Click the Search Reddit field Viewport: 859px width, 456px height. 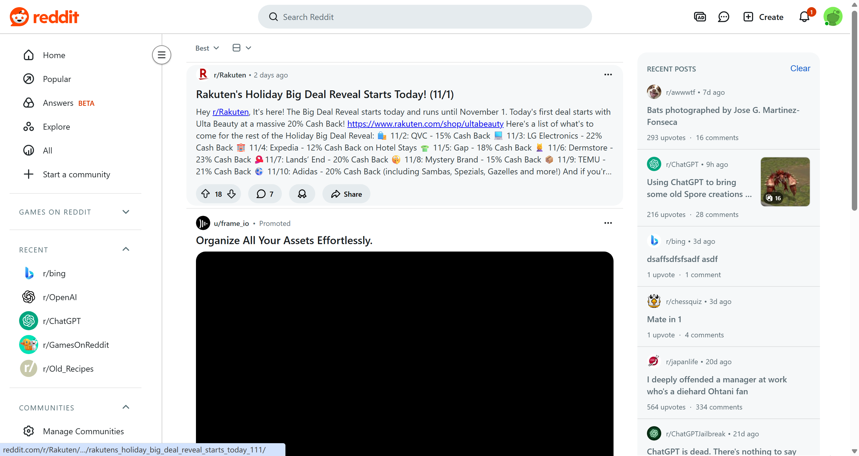[x=424, y=17]
